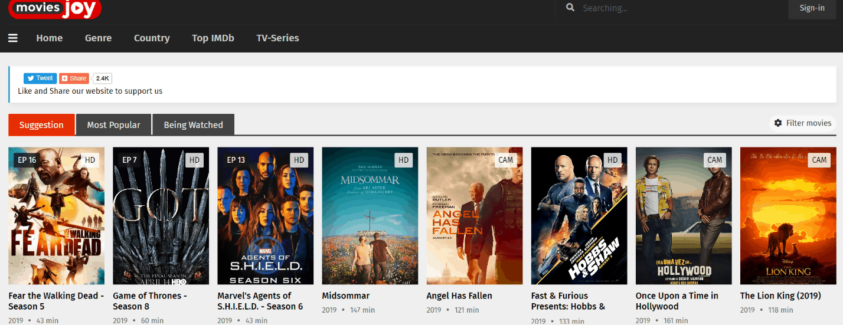Select the Suggestion tab
843x325 pixels.
[41, 125]
